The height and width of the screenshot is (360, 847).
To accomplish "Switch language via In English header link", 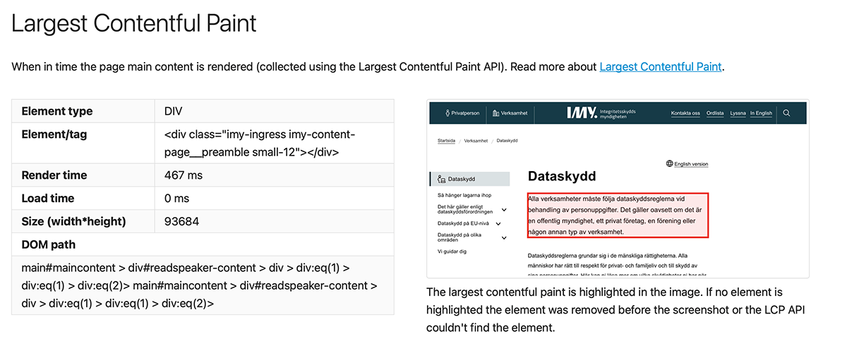I will pos(761,113).
